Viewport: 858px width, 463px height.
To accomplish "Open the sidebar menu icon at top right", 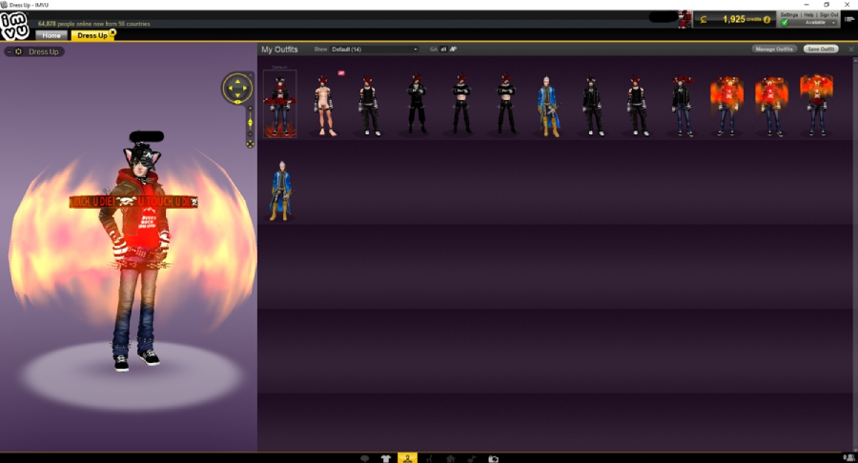I will coord(849,19).
